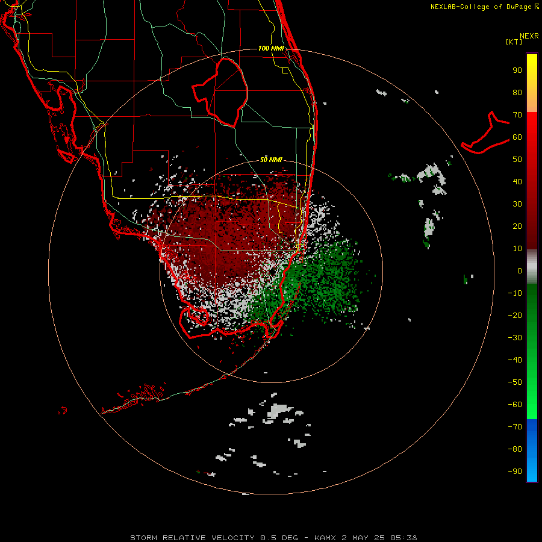Select the 80 value on the velocity scale
The image size is (542, 542).
click(x=517, y=93)
